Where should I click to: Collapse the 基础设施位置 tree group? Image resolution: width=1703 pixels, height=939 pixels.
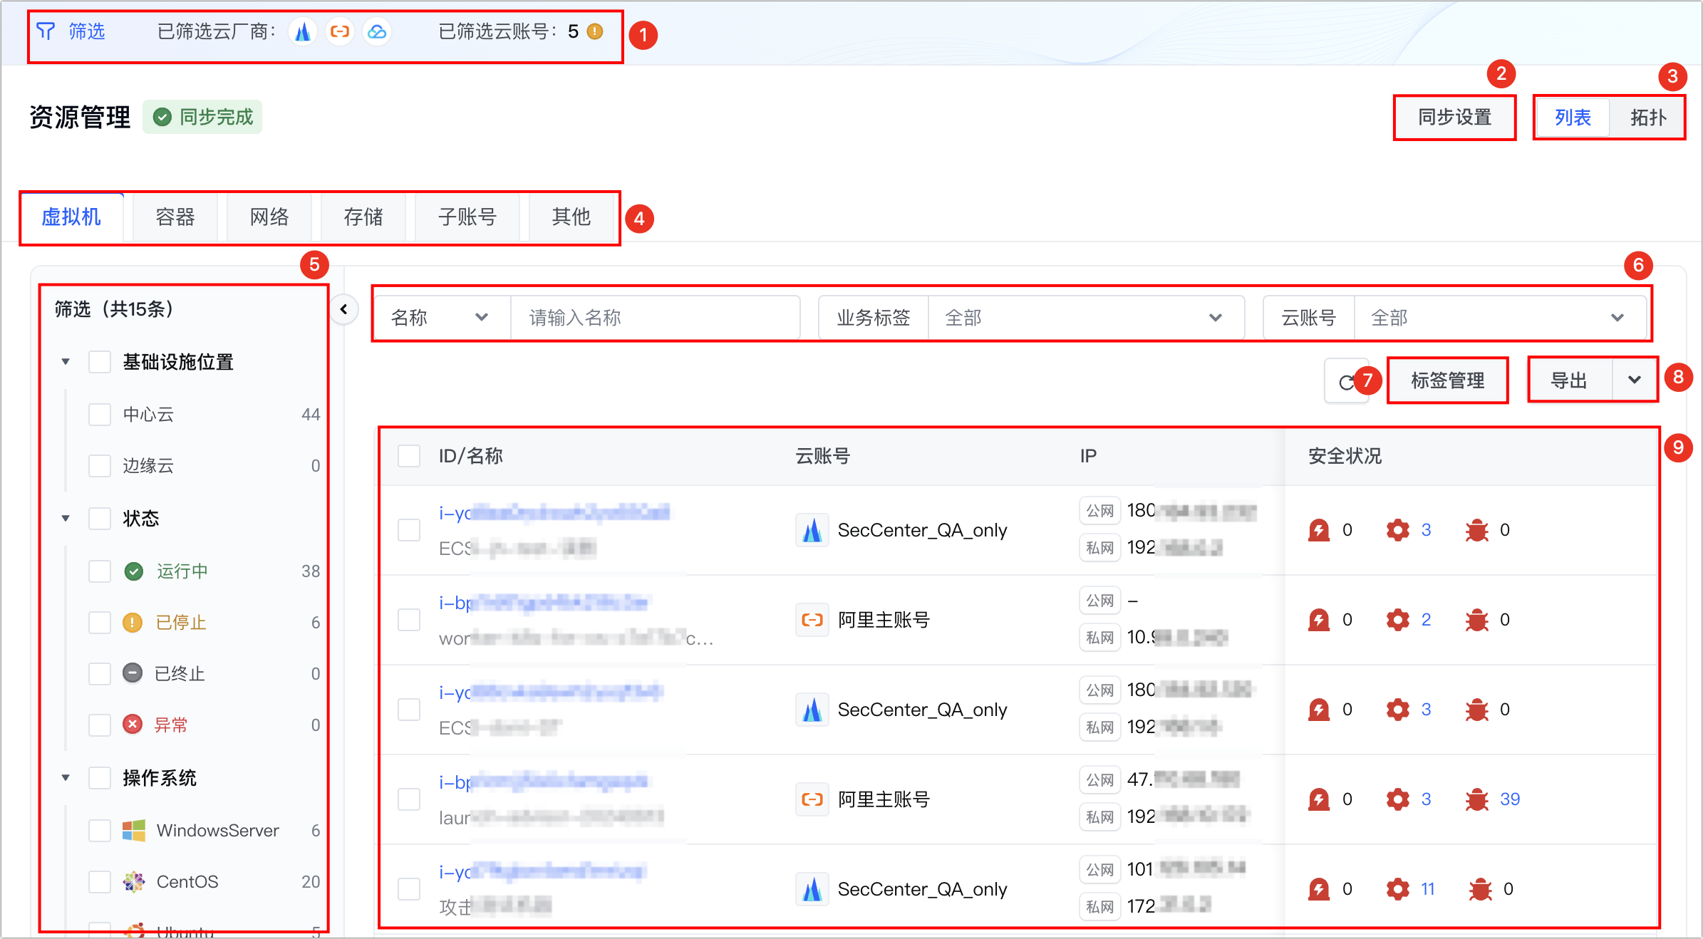click(x=66, y=362)
